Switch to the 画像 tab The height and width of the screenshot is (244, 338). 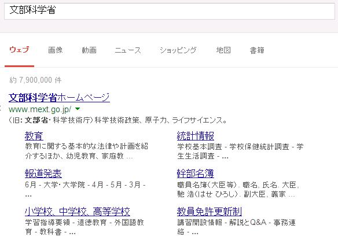[x=56, y=50]
